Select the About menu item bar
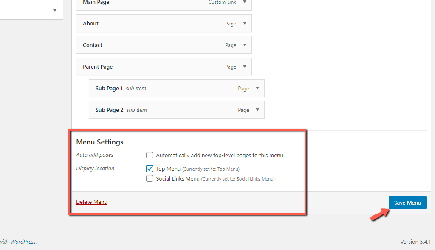The height and width of the screenshot is (250, 435). (x=164, y=24)
